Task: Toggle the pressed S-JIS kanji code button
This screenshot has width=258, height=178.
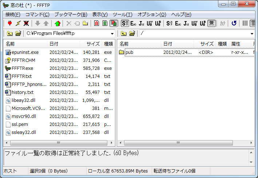Action: point(125,23)
